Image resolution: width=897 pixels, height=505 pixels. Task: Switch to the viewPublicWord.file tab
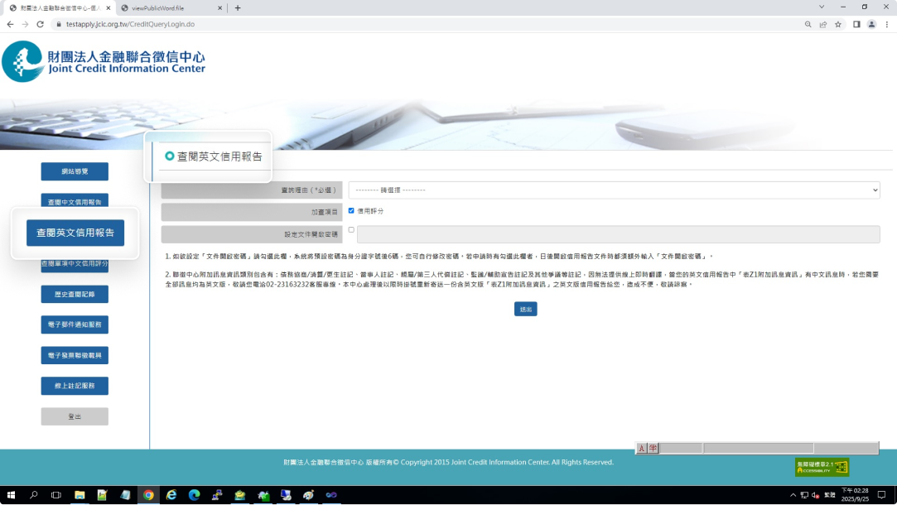170,7
